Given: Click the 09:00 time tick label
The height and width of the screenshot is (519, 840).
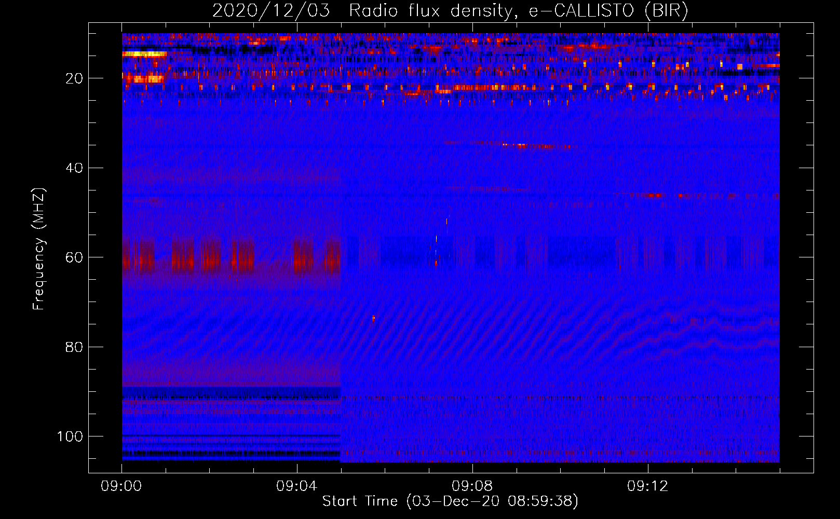Looking at the screenshot, I should 121,486.
